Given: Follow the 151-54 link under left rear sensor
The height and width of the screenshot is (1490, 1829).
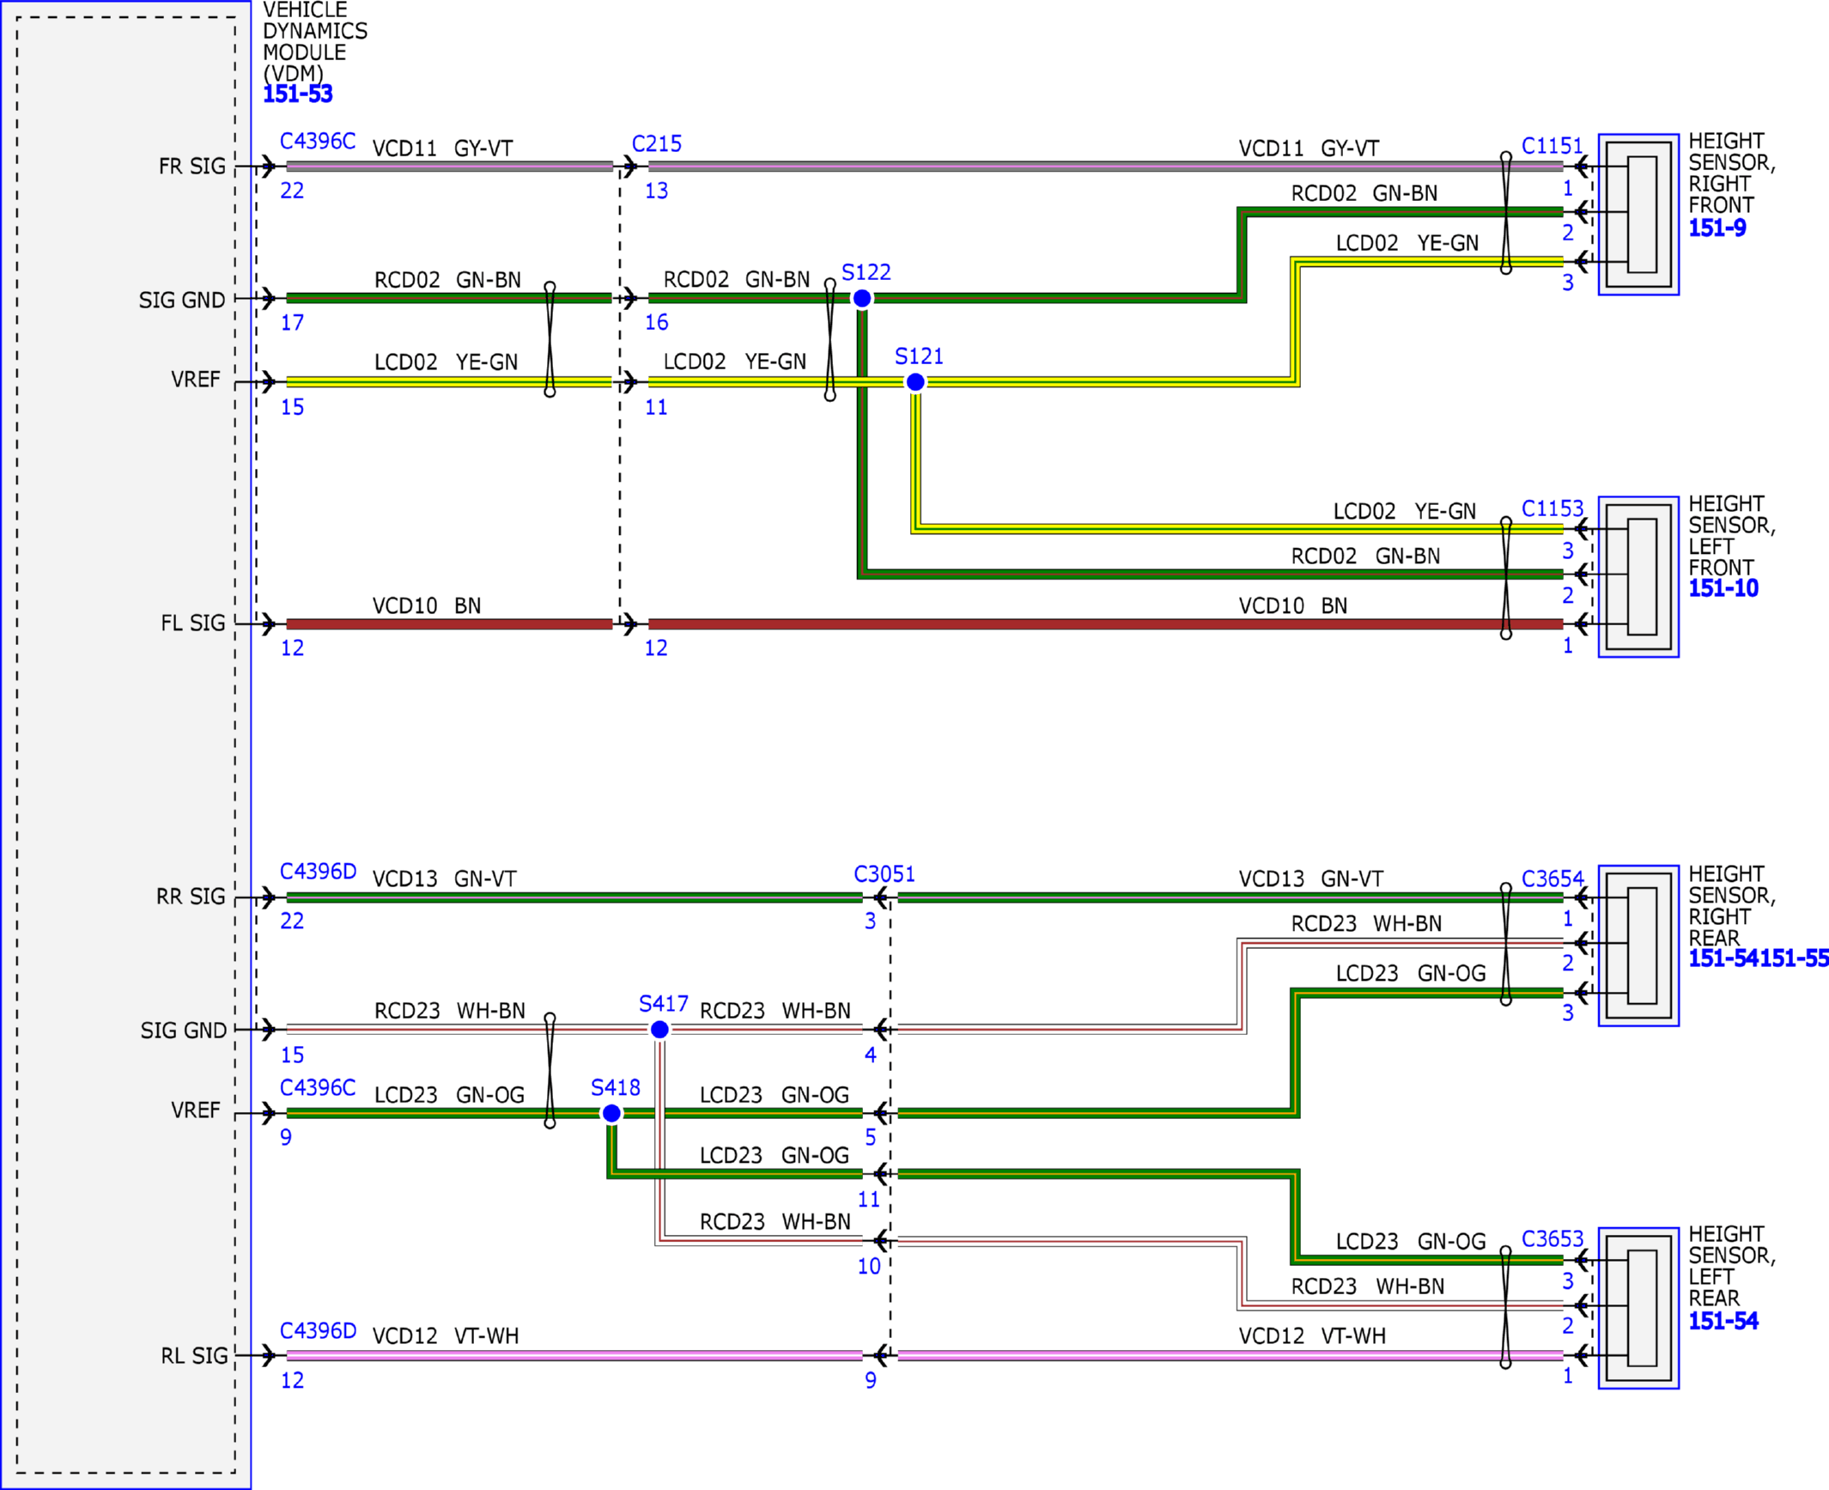Looking at the screenshot, I should click(x=1723, y=1322).
